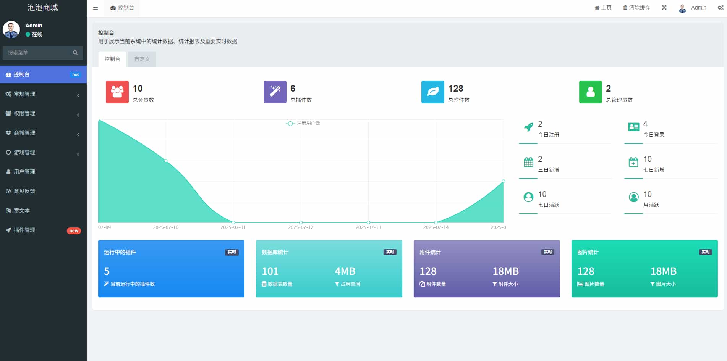Click 清除缓存 to clear the cache
This screenshot has height=361, width=727.
tap(636, 8)
